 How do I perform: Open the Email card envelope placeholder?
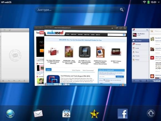pyautogui.click(x=15, y=55)
